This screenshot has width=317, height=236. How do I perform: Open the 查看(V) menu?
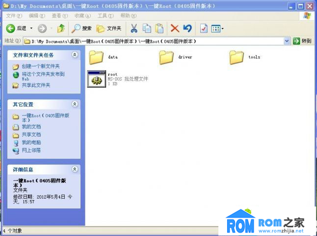coord(60,16)
